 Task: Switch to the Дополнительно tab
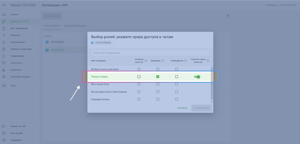coord(75,26)
